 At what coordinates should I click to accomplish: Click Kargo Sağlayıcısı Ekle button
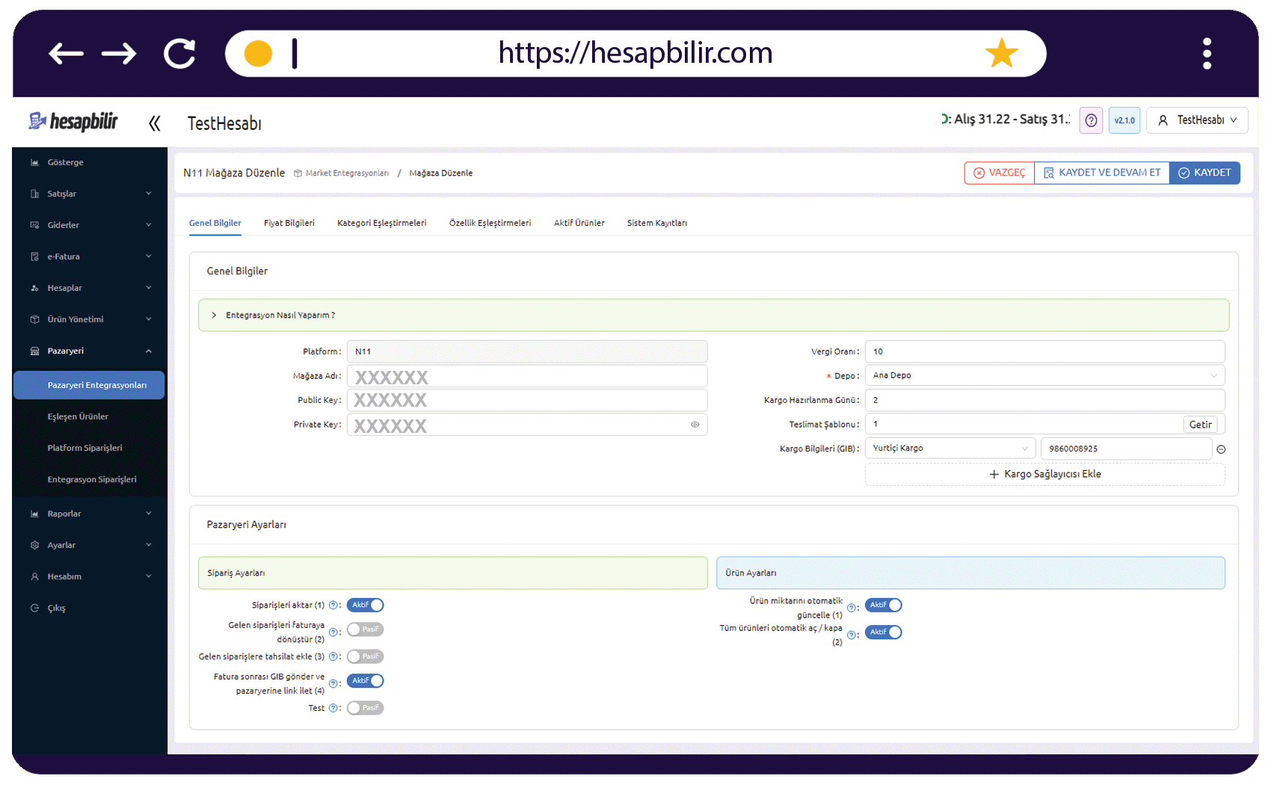click(1044, 474)
